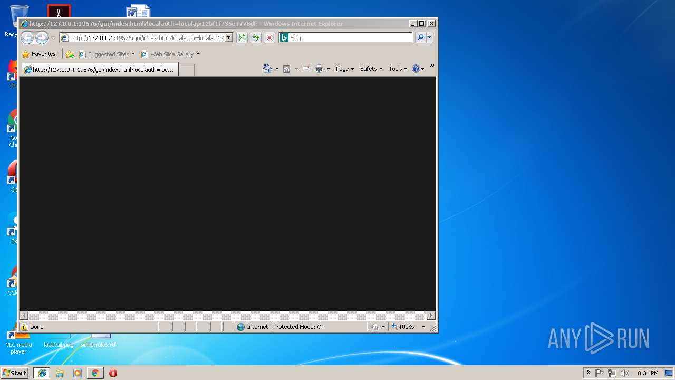Open the Web Slice Gallery link
Viewport: 675px width, 380px height.
(x=167, y=54)
